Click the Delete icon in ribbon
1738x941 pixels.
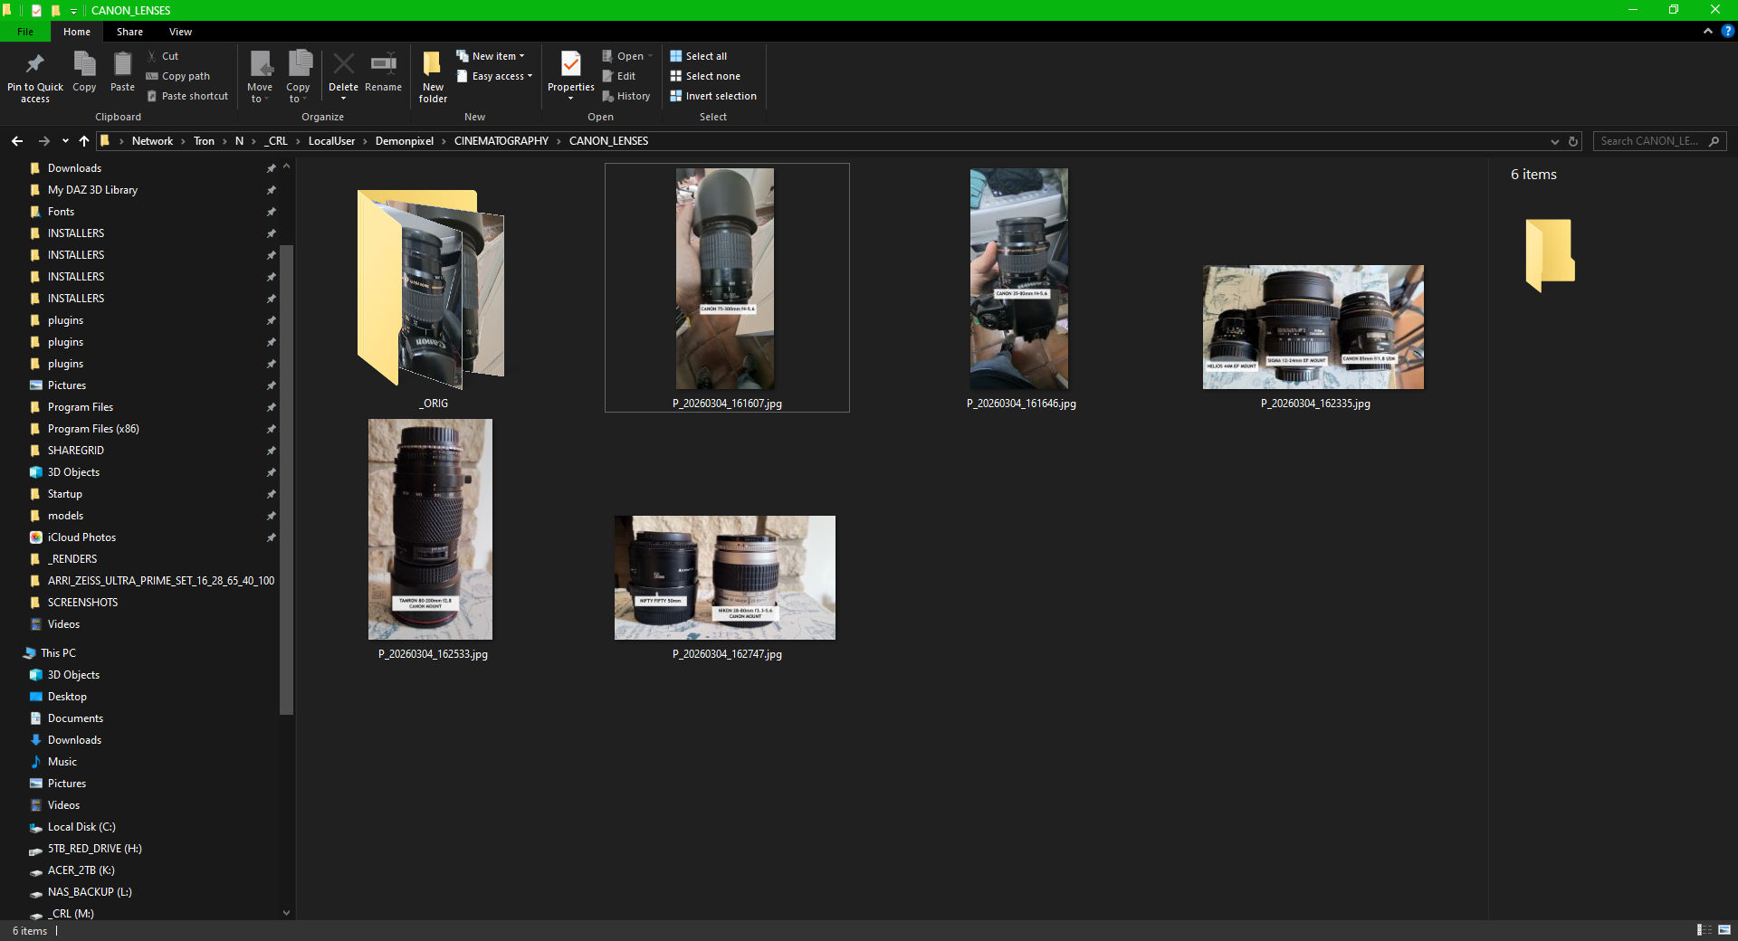coord(343,65)
